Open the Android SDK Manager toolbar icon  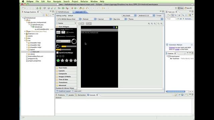(x=37, y=8)
